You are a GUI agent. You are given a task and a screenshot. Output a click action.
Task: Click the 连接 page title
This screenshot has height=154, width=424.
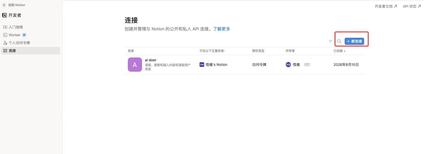pyautogui.click(x=131, y=20)
